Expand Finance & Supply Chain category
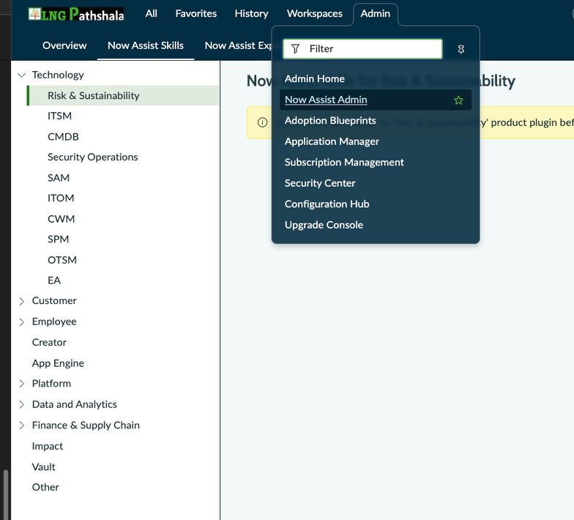The width and height of the screenshot is (574, 520). click(22, 426)
